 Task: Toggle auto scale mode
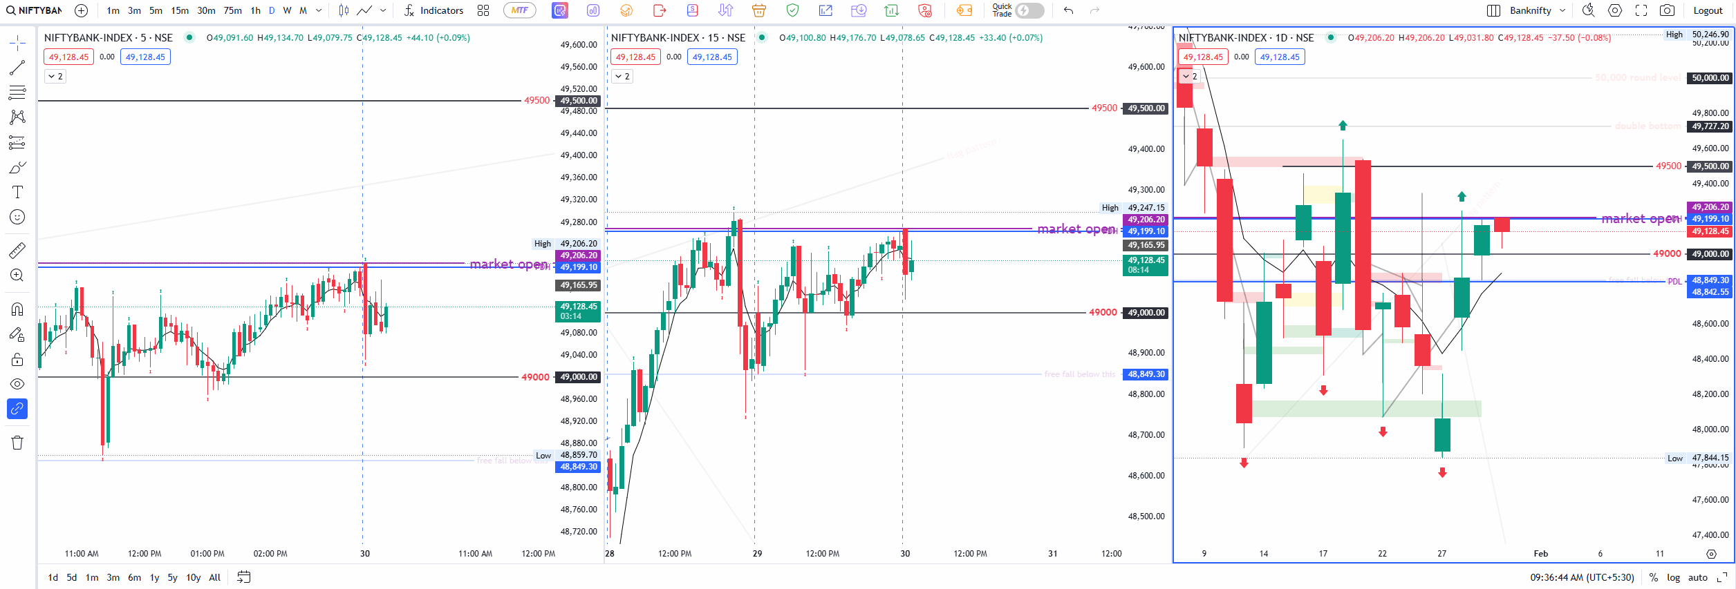tap(1697, 577)
